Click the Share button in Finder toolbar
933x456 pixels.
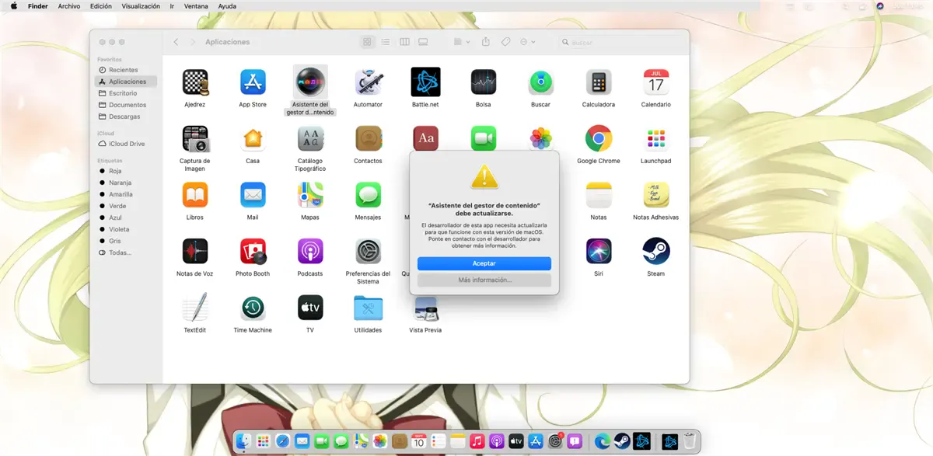(486, 42)
